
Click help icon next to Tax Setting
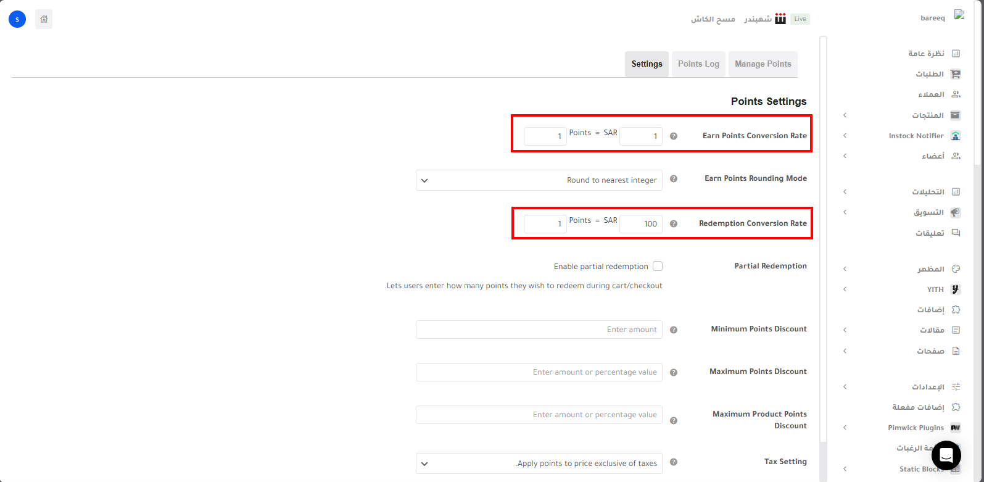pos(674,462)
